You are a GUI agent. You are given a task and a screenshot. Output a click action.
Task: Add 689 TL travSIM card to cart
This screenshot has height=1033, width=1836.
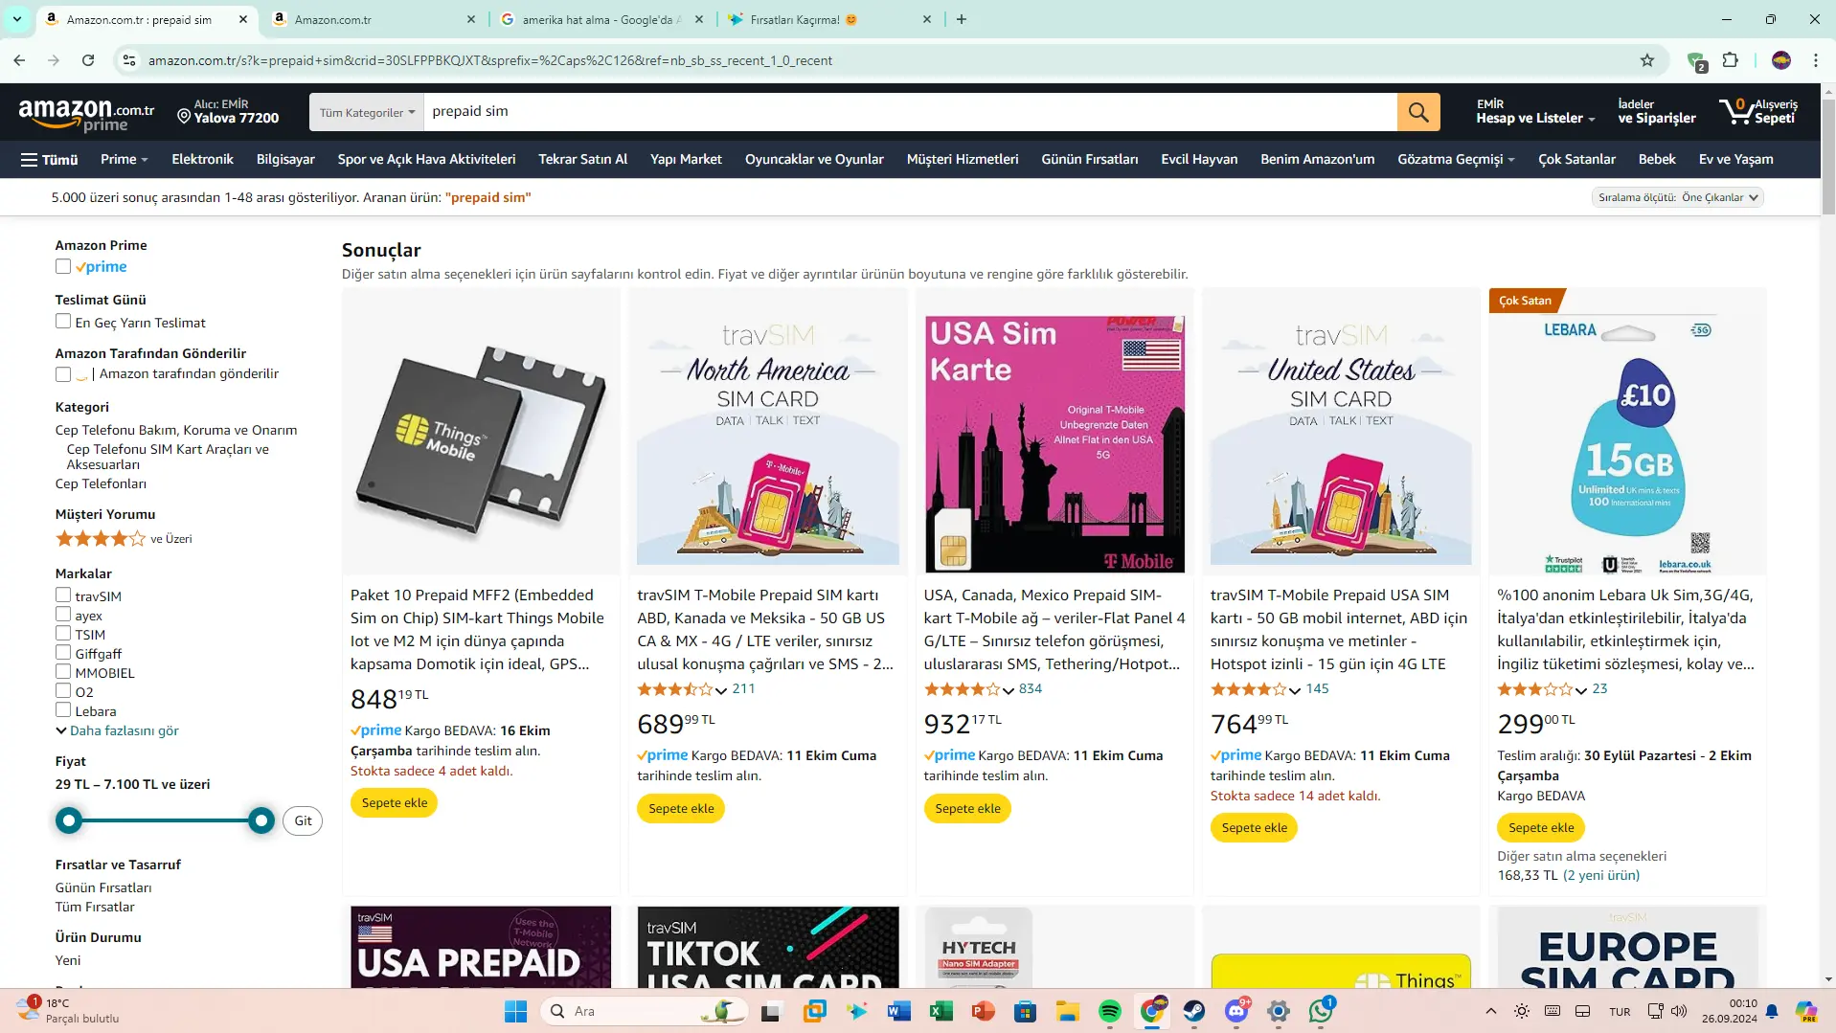681,808
